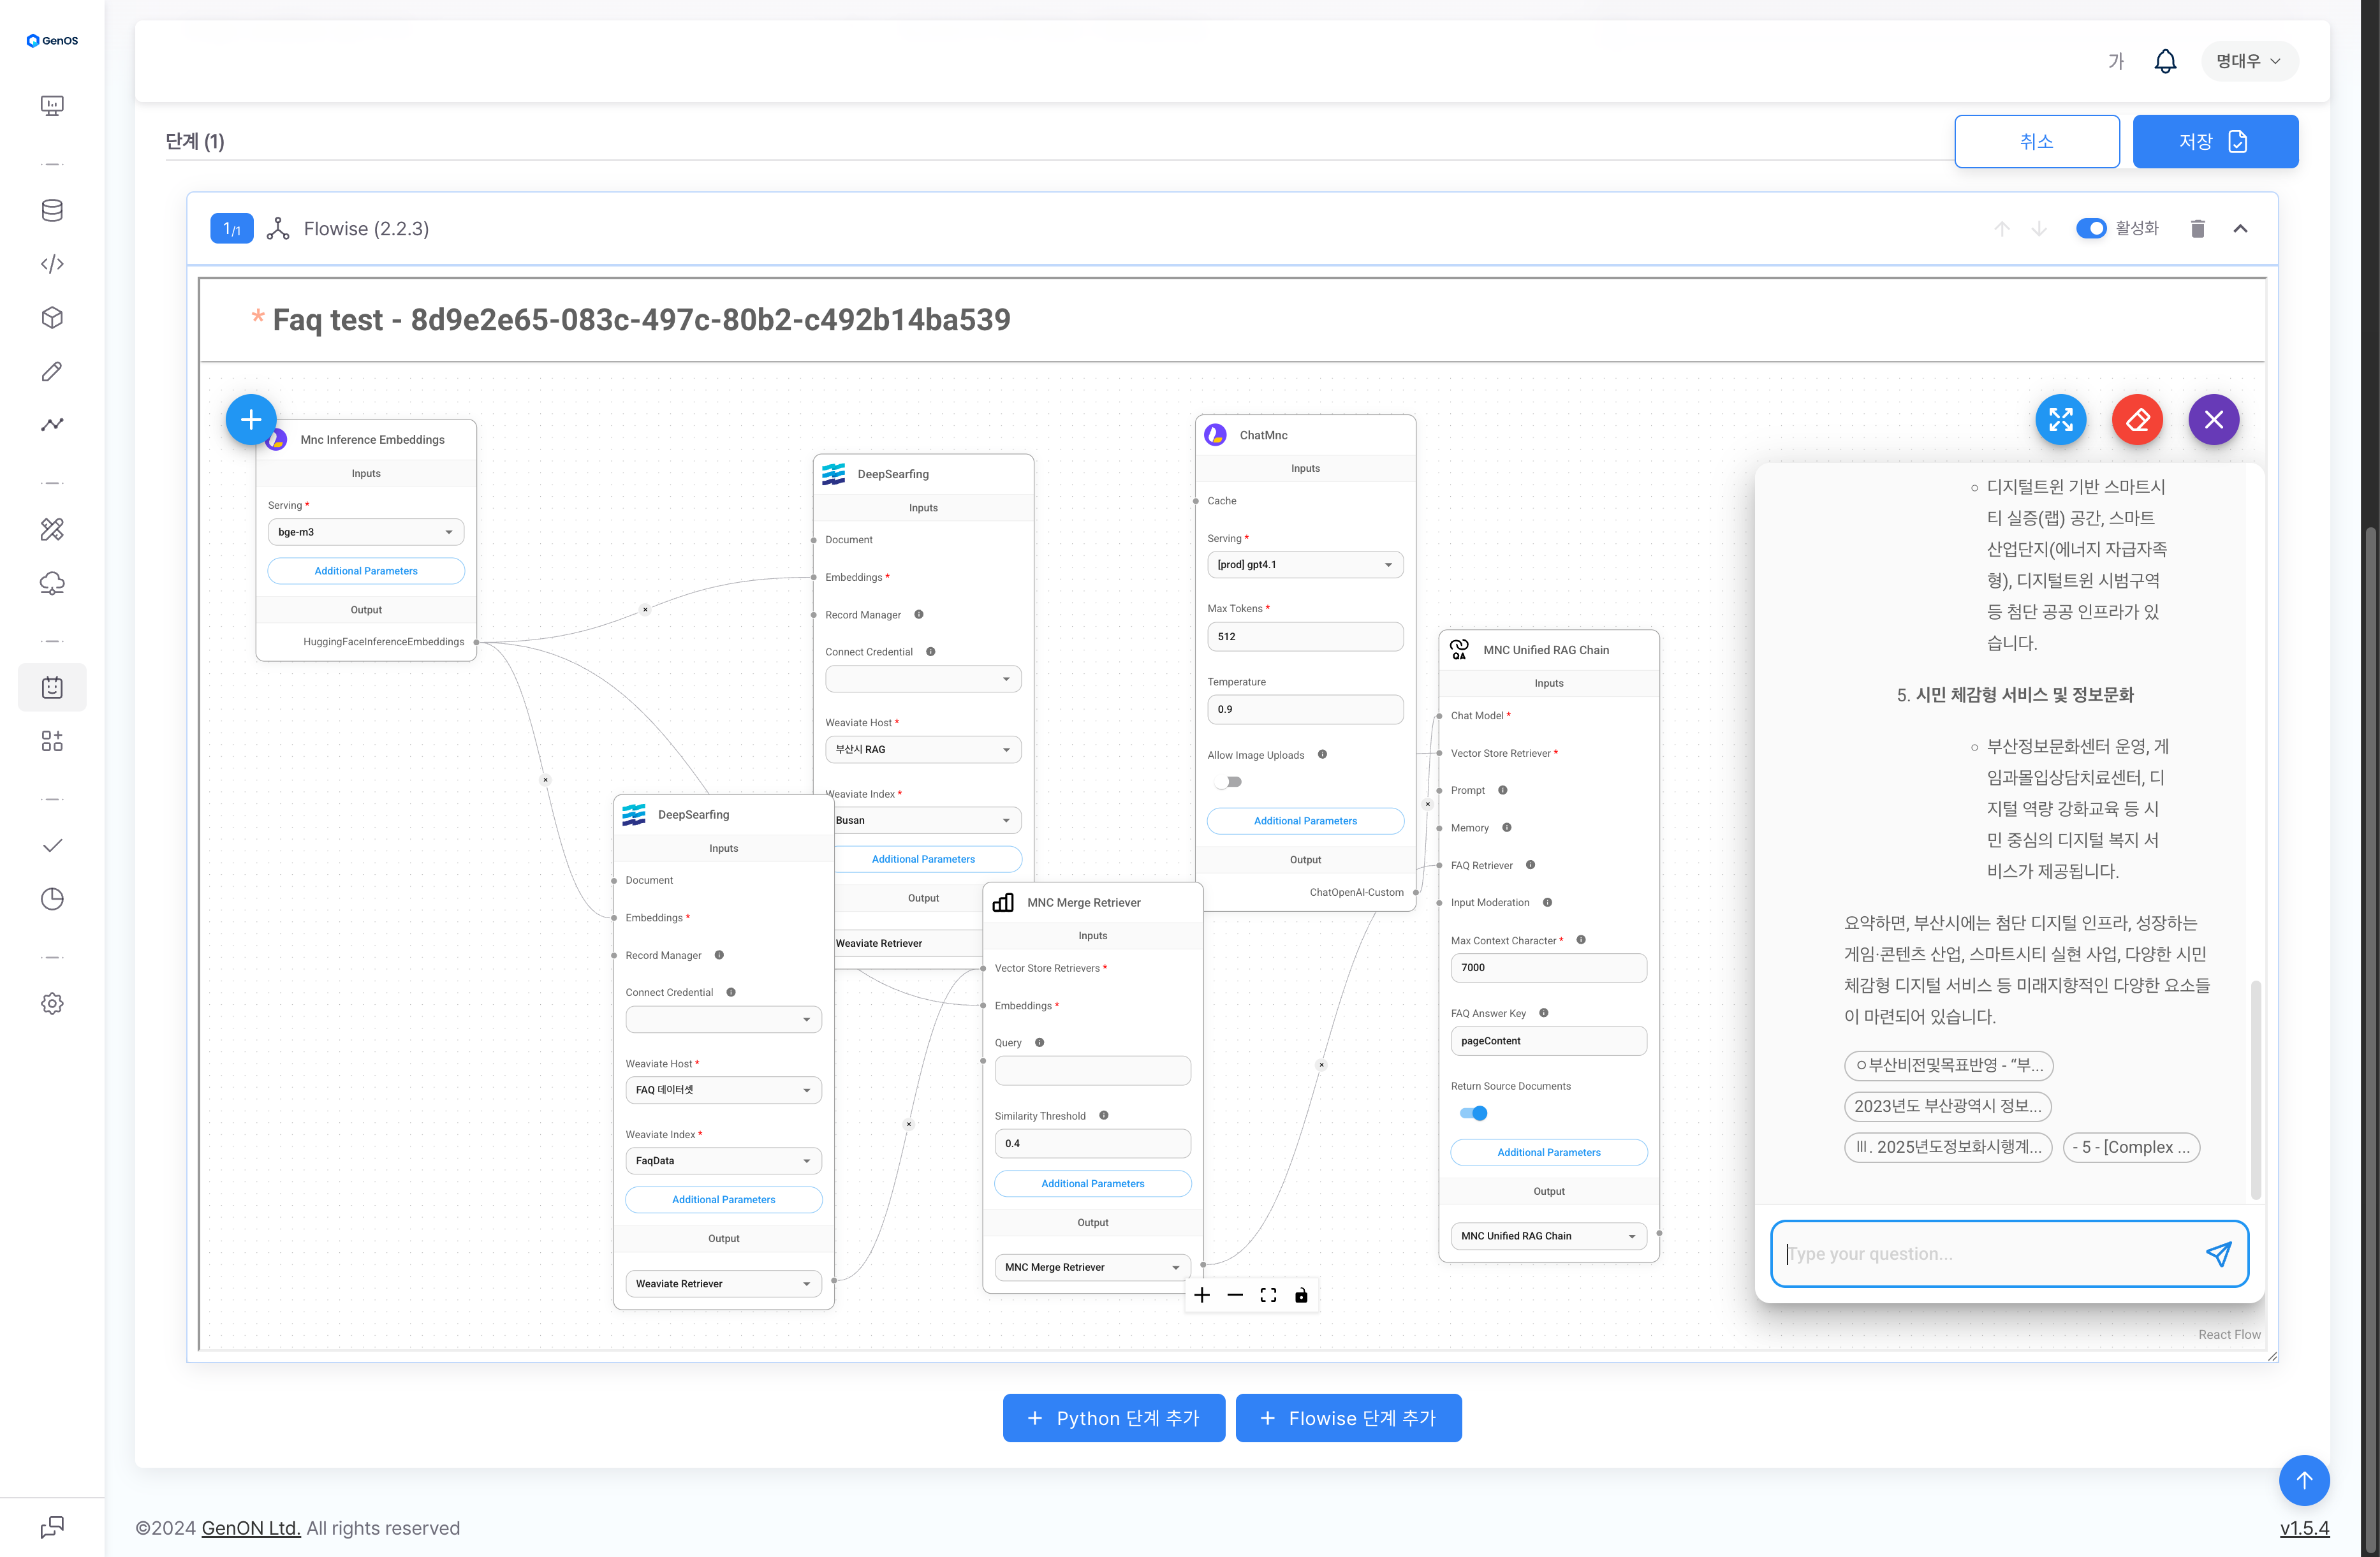Open the bge-m3 Serving dropdown
The image size is (2380, 1557).
pyautogui.click(x=366, y=532)
